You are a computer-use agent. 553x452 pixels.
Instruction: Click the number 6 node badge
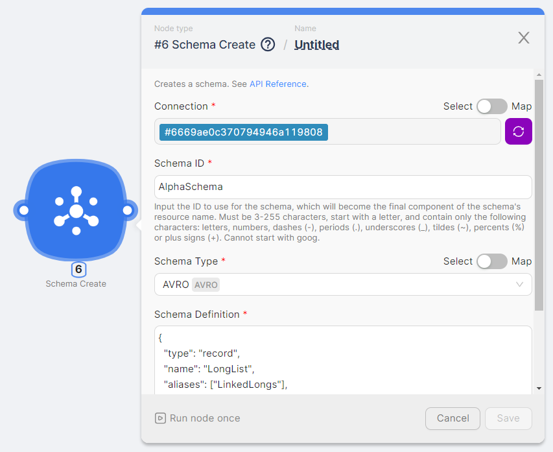[x=78, y=269]
